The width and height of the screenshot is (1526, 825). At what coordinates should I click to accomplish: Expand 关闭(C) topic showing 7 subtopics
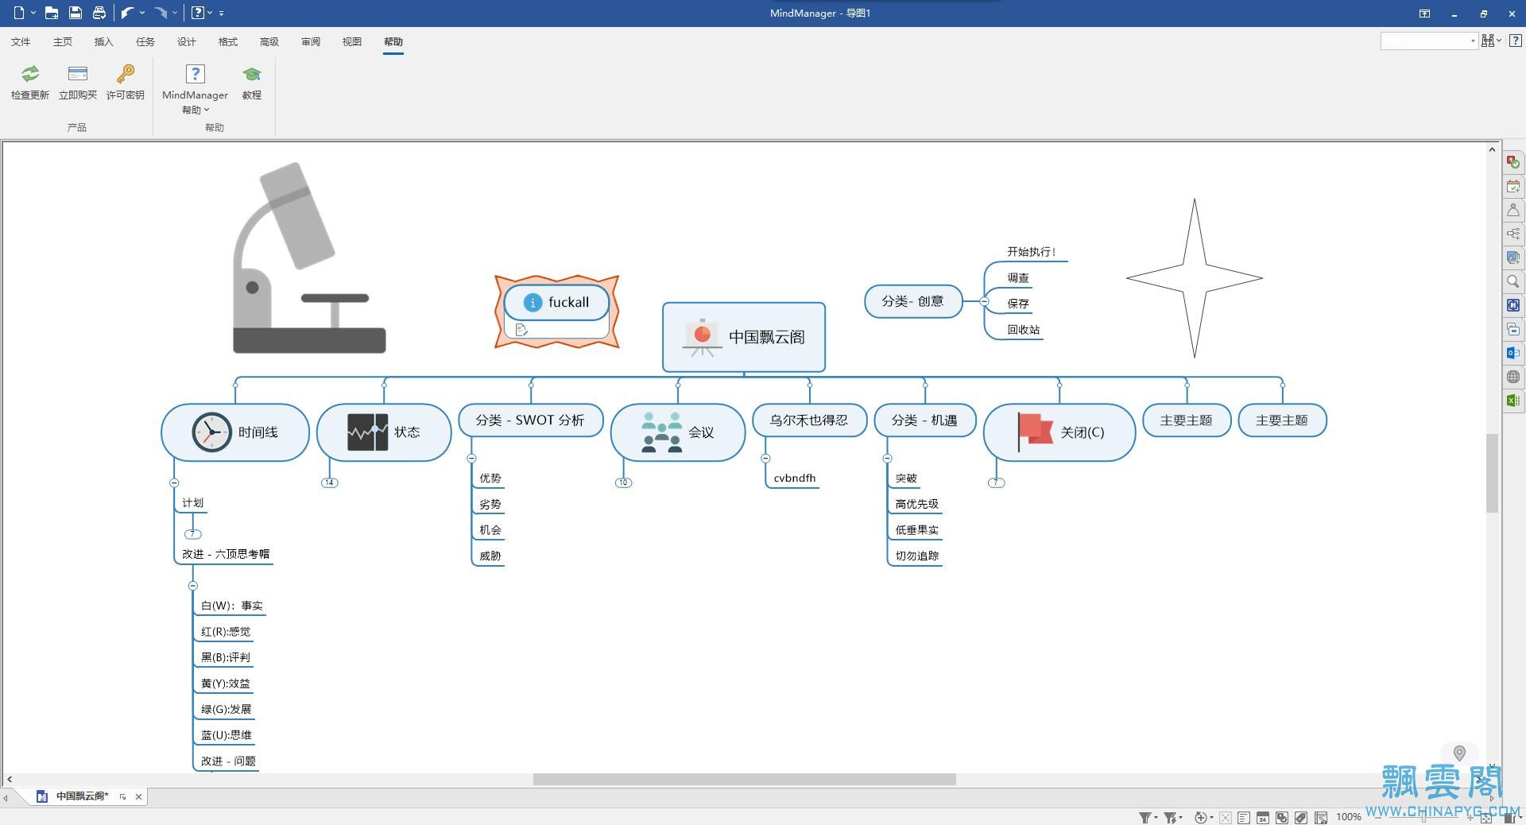996,482
